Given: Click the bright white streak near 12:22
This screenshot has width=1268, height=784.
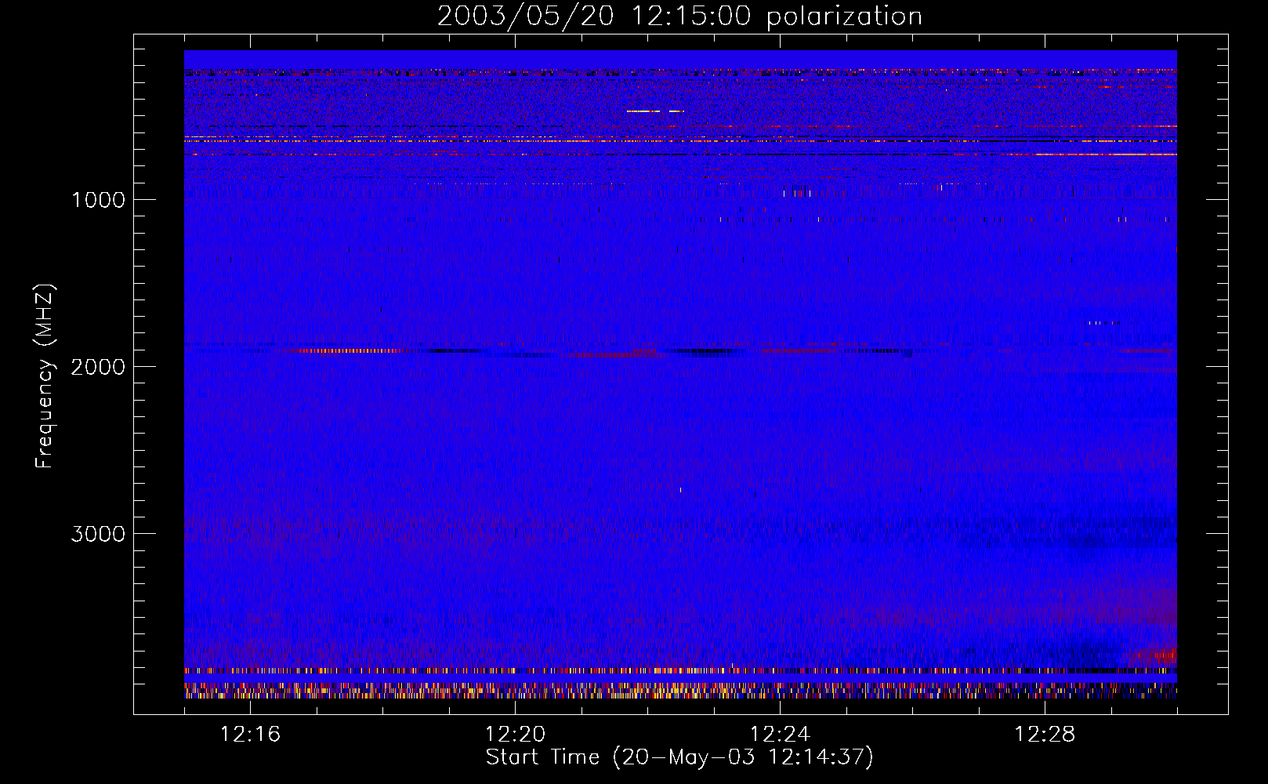Looking at the screenshot, I should [655, 111].
